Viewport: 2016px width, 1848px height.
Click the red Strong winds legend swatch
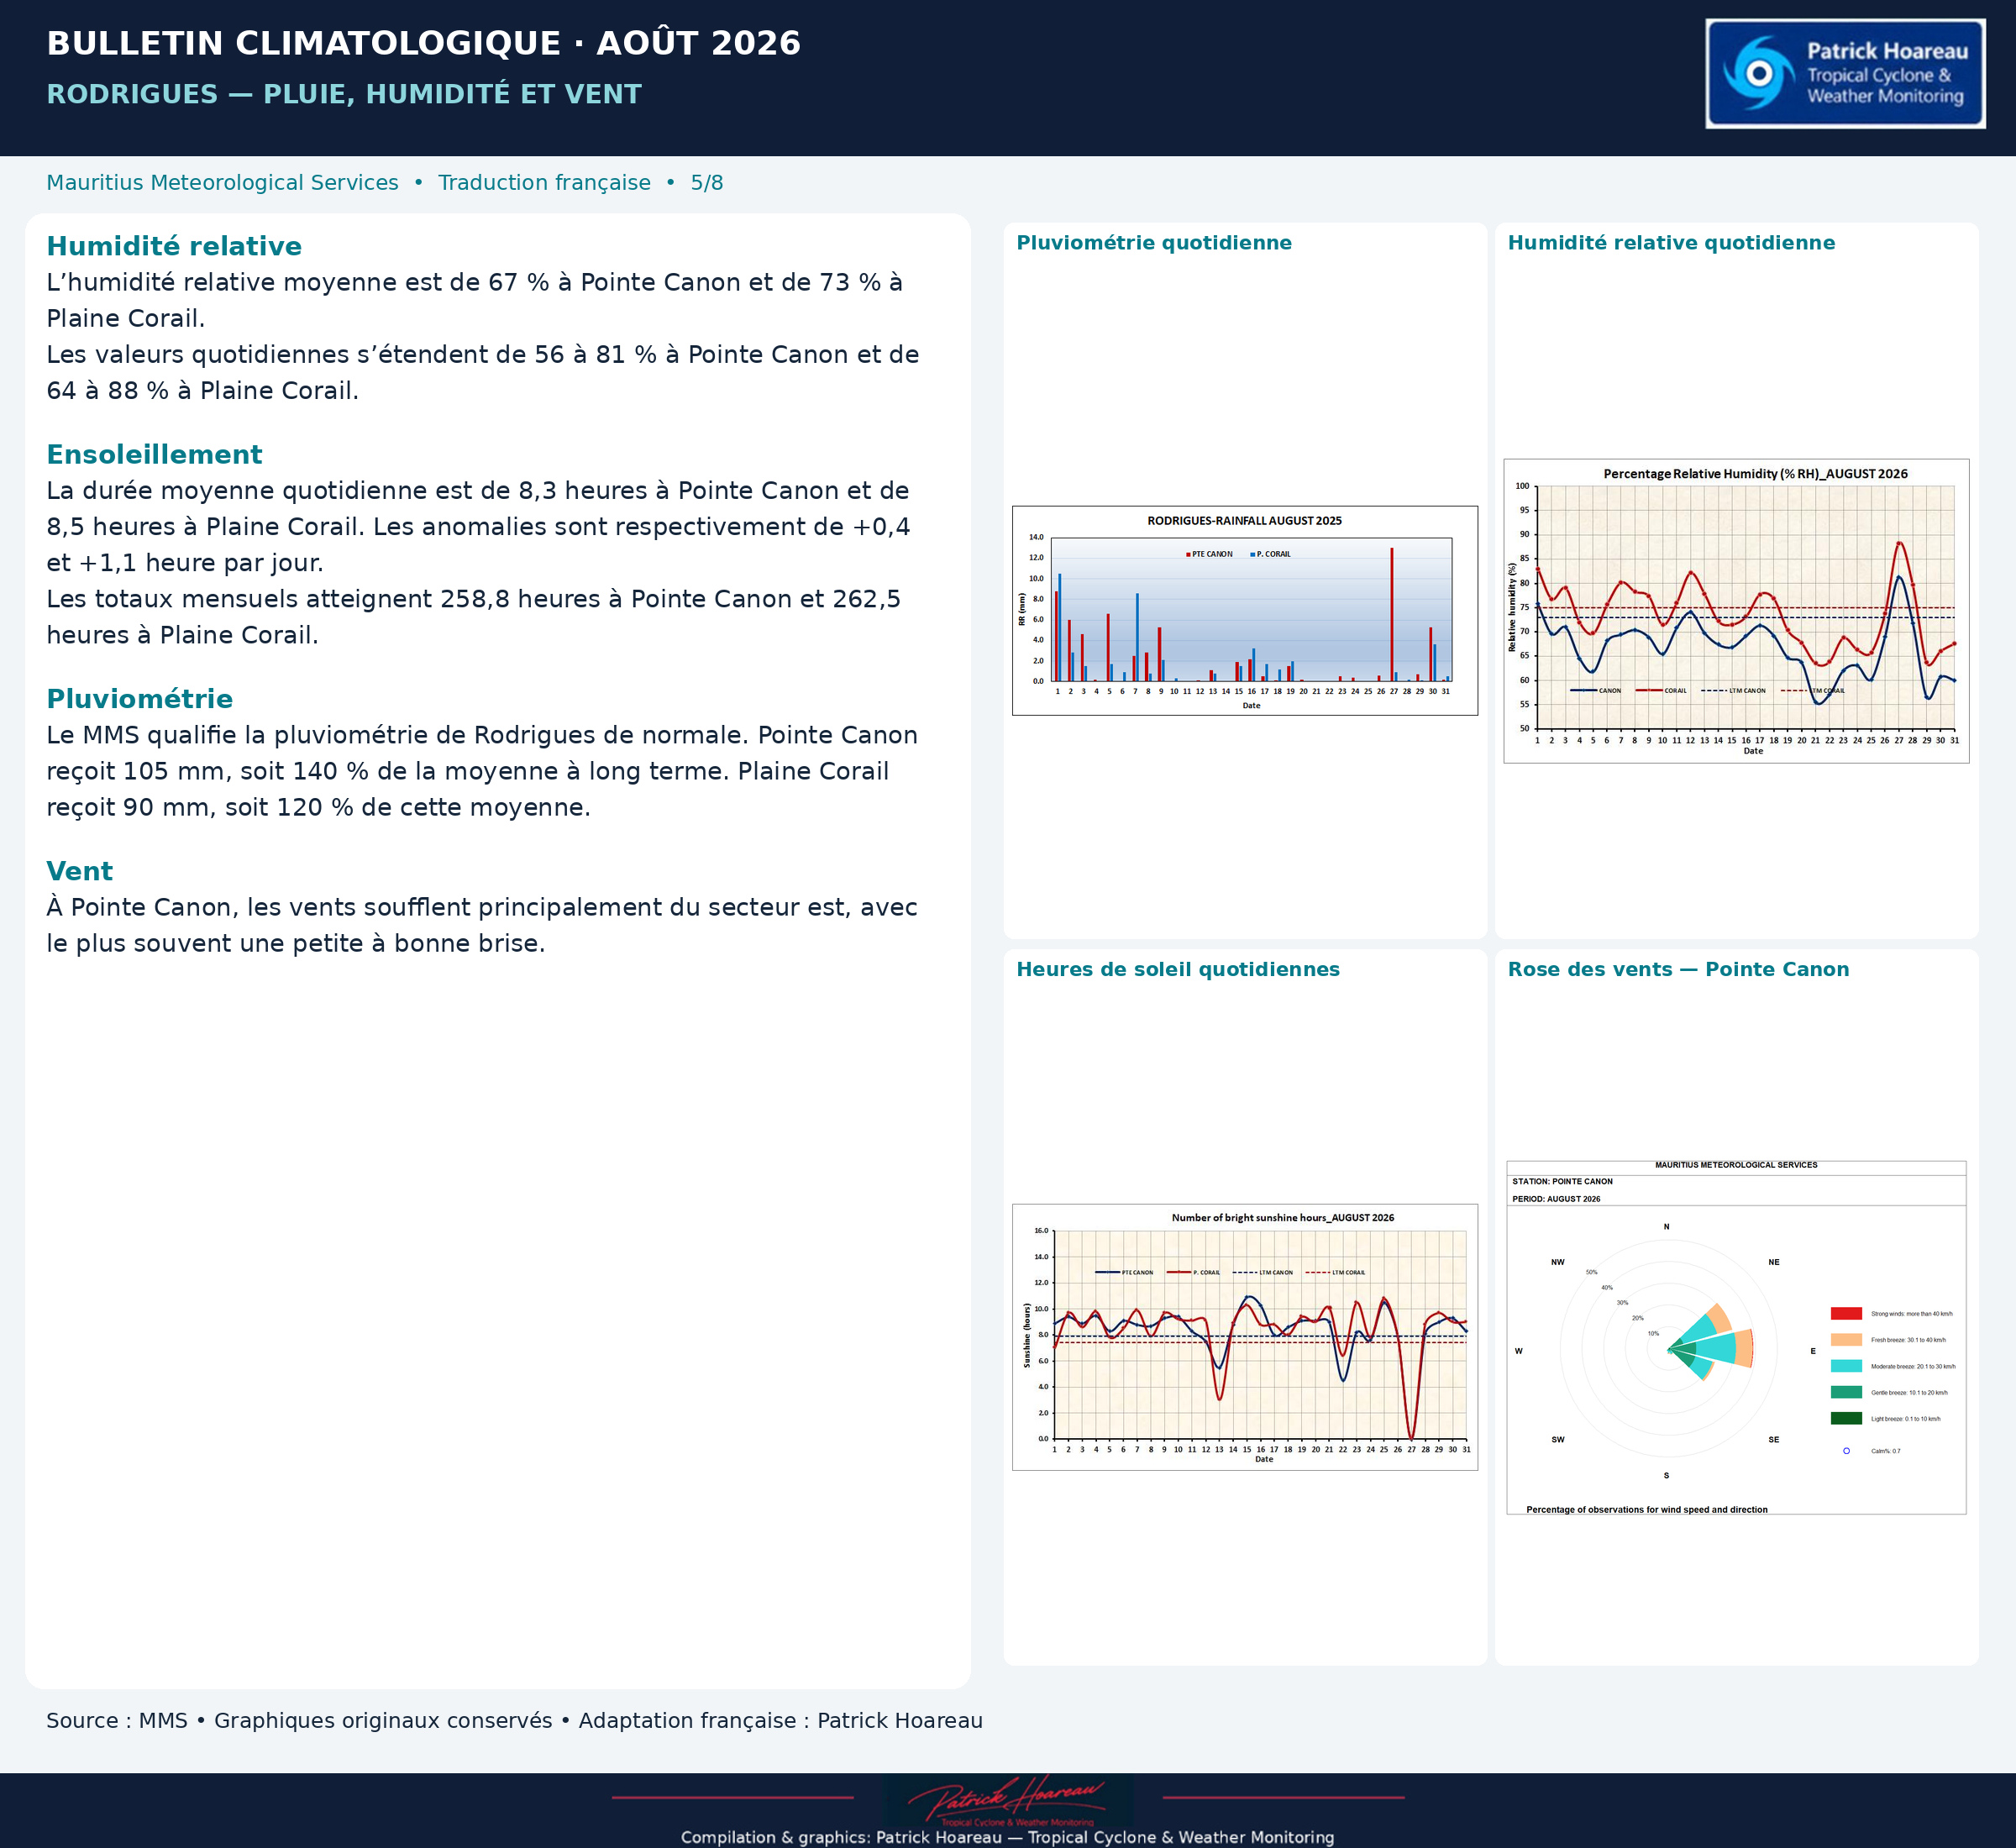[1846, 1314]
